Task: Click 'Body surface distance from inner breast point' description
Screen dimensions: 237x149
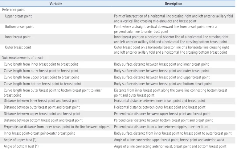Action: (x=173, y=133)
